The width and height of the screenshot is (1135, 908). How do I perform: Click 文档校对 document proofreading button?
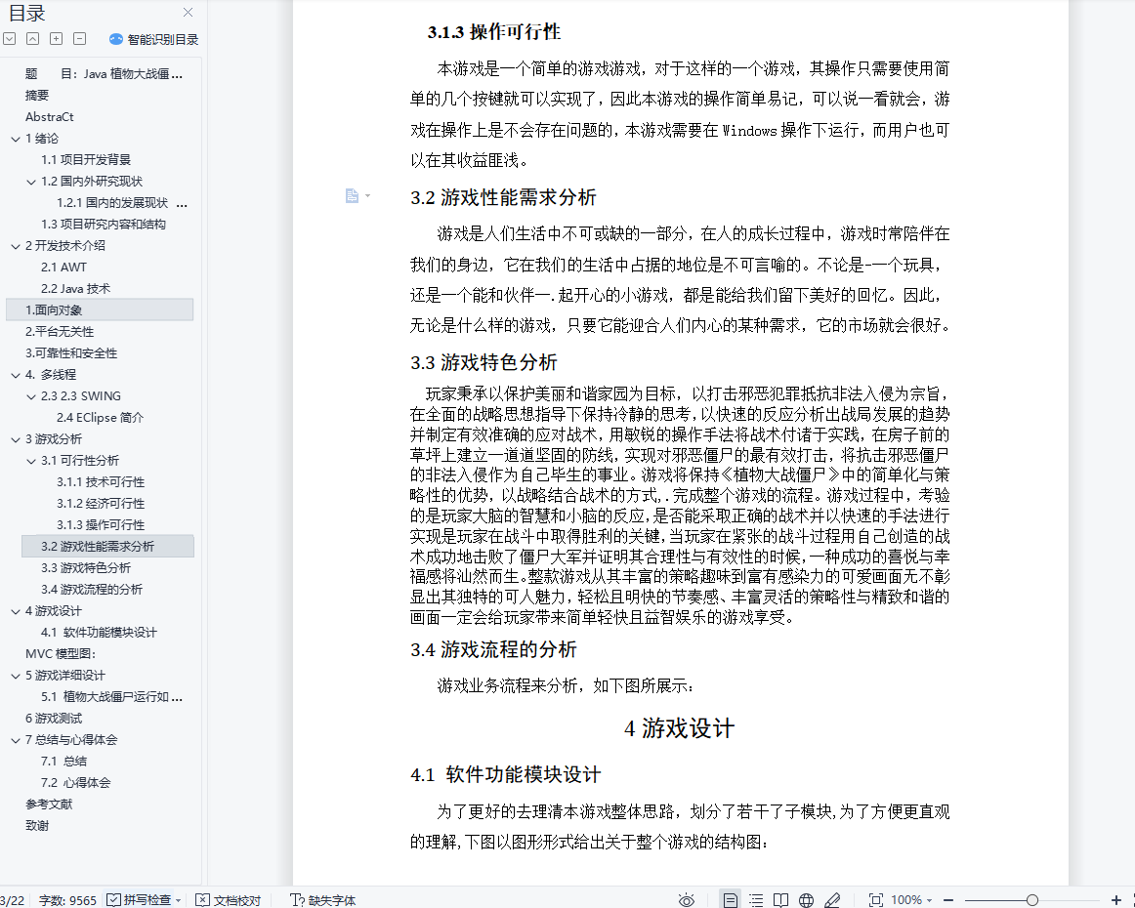click(228, 900)
